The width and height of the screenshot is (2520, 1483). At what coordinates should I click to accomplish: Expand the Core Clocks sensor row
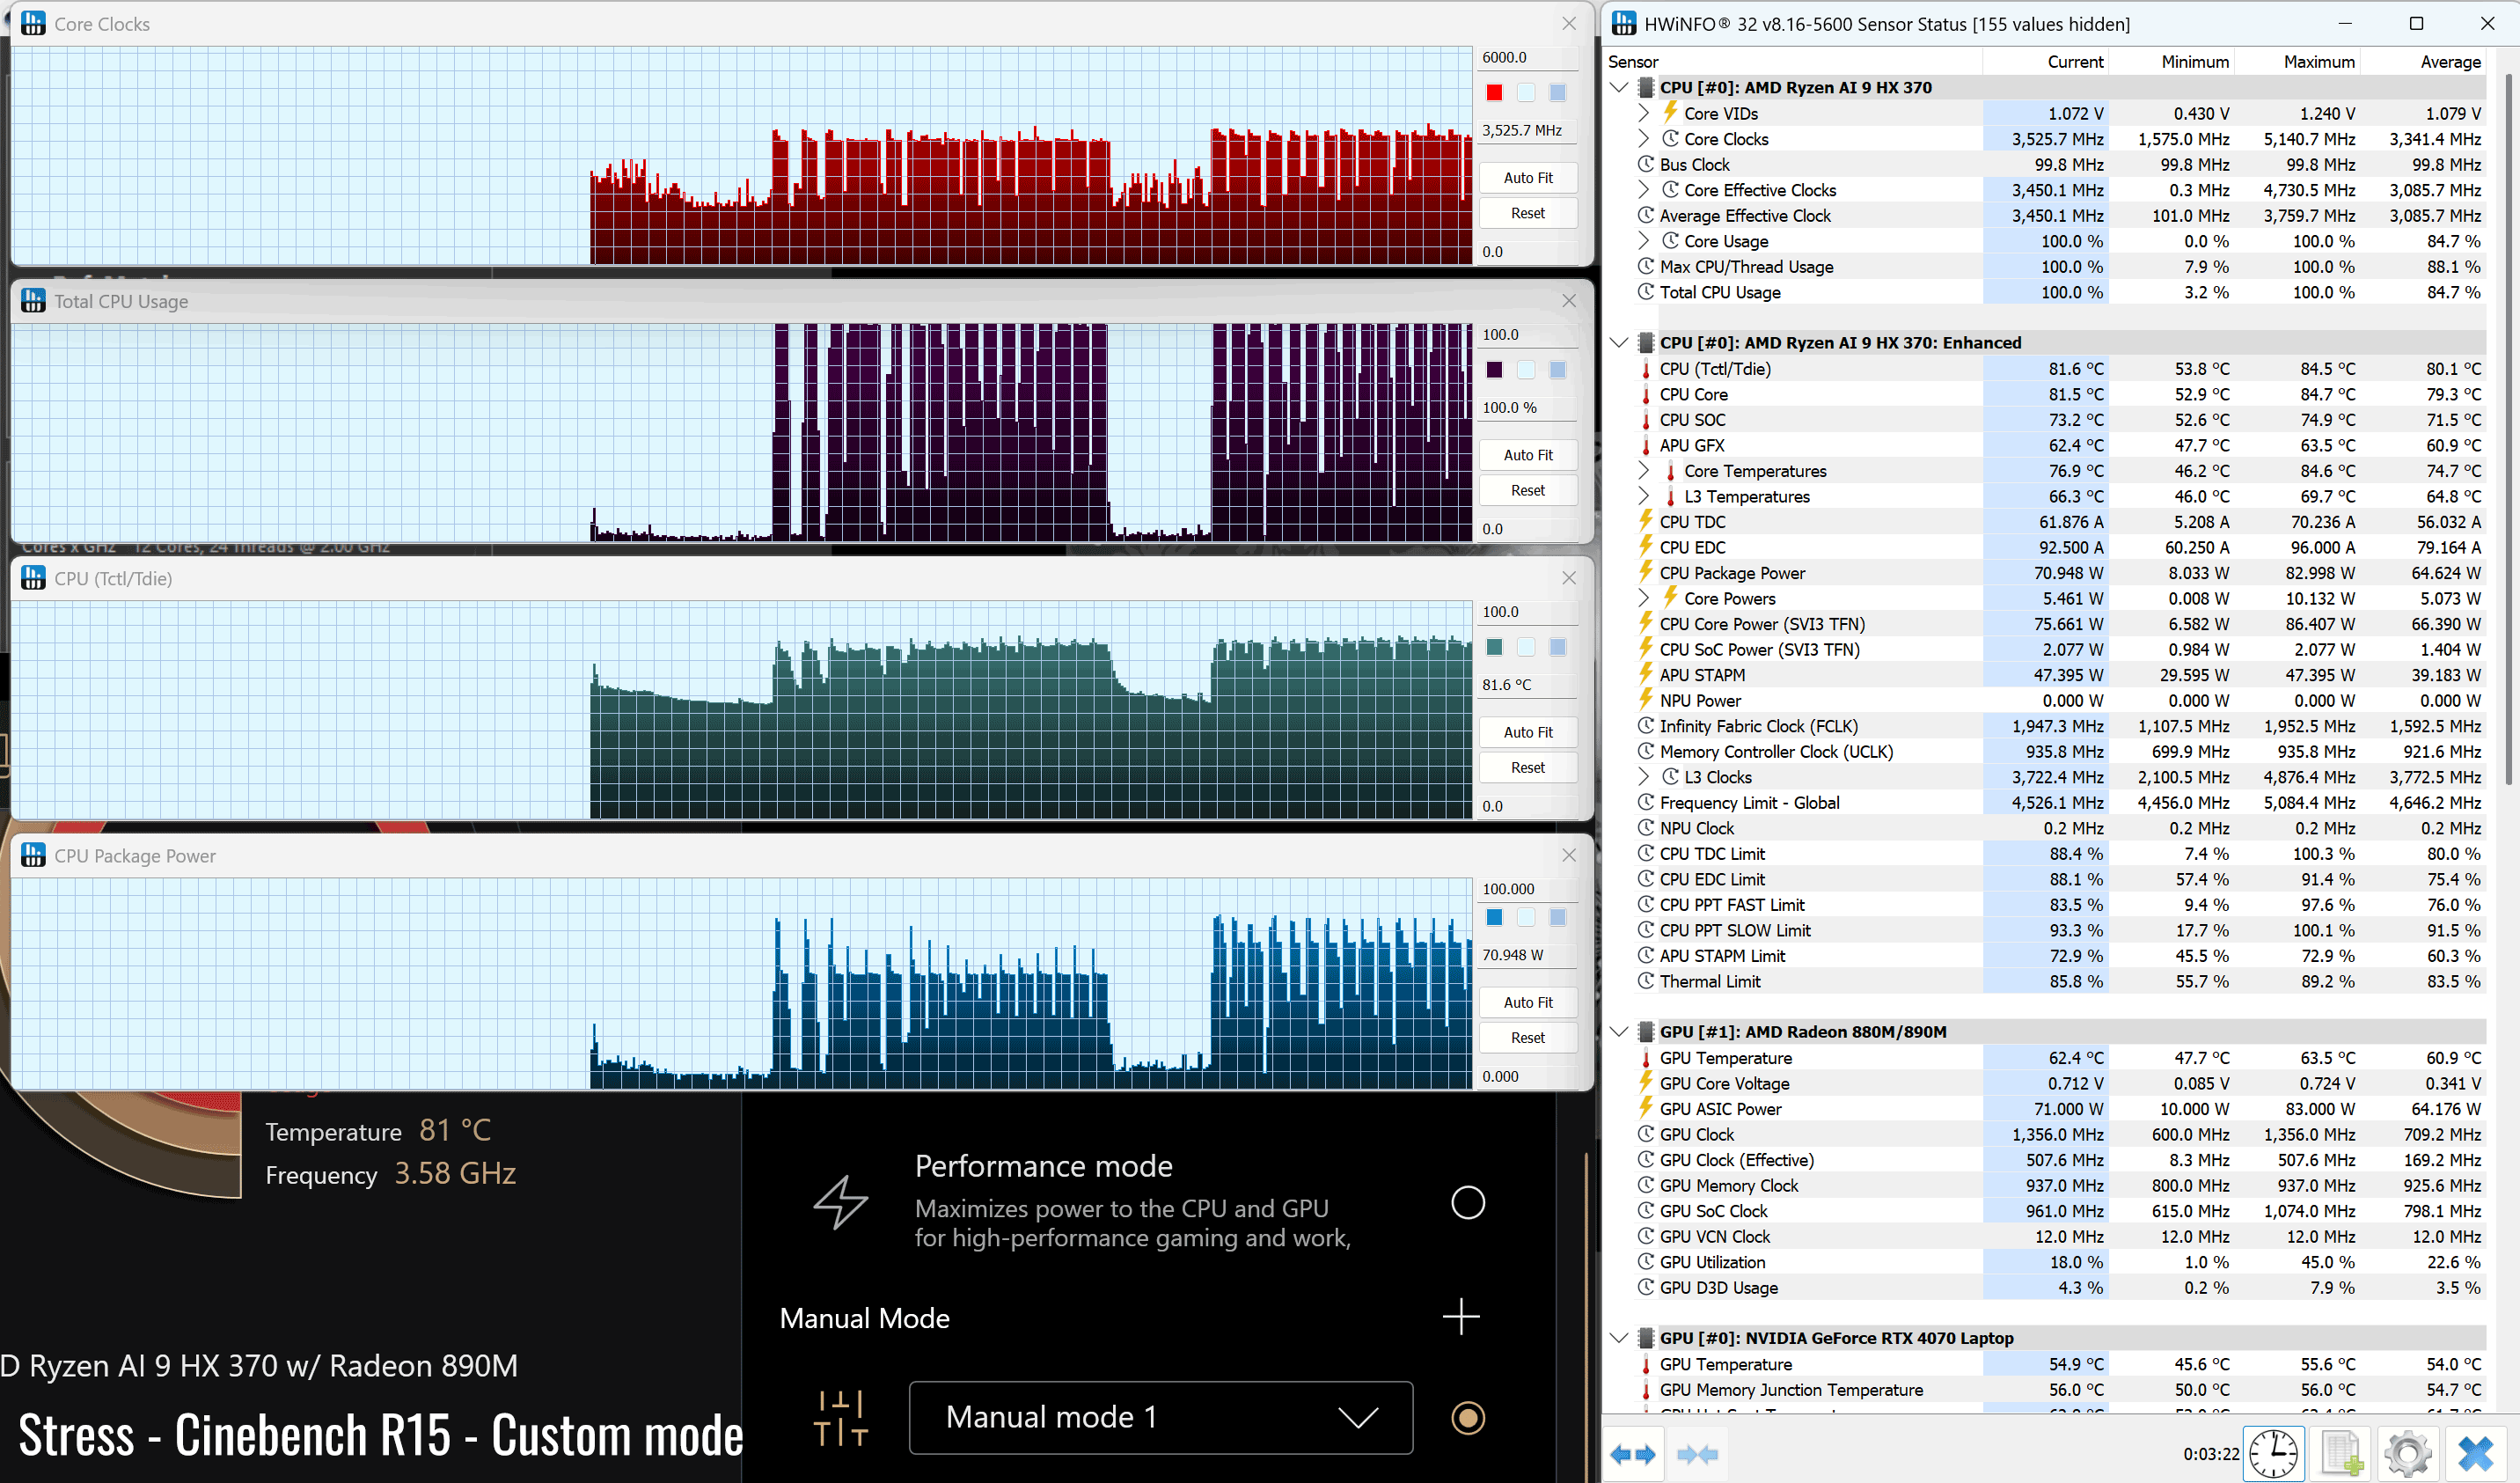[x=1643, y=139]
